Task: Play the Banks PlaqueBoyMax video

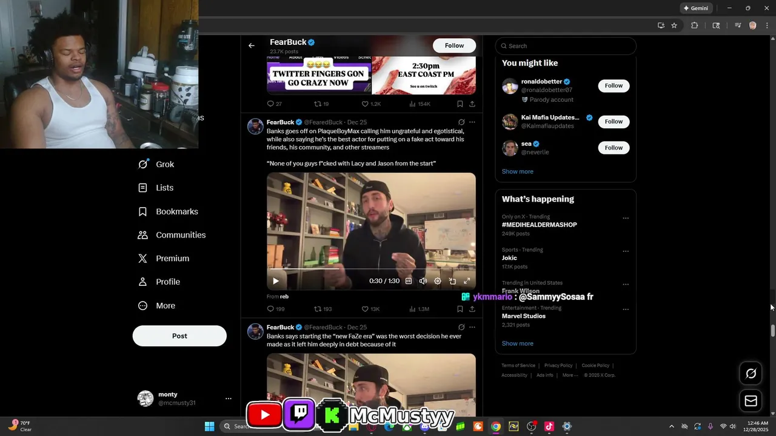Action: (x=276, y=281)
